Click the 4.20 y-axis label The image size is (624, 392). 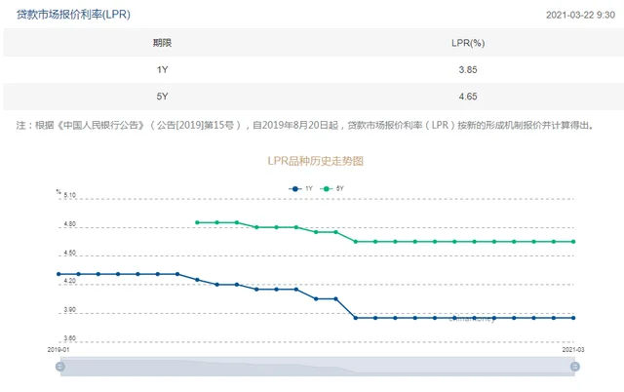tap(69, 281)
